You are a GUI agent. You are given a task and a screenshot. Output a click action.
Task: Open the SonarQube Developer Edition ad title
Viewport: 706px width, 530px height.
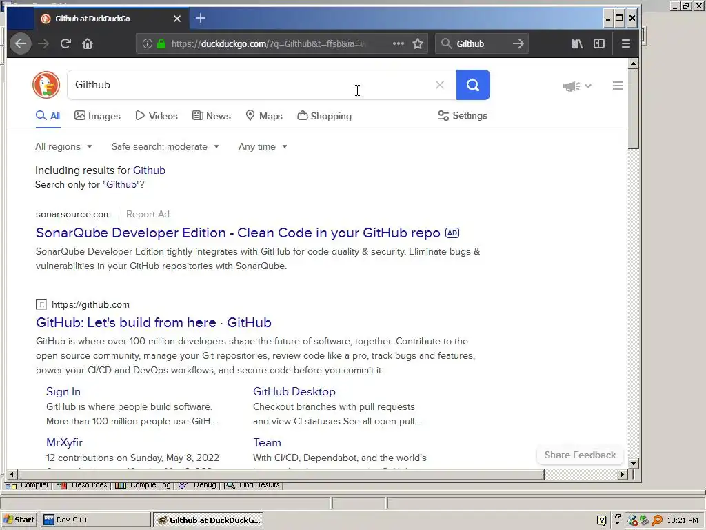pyautogui.click(x=238, y=233)
